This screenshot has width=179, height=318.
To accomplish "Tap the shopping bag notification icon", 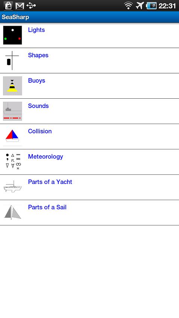I will click(x=8, y=6).
